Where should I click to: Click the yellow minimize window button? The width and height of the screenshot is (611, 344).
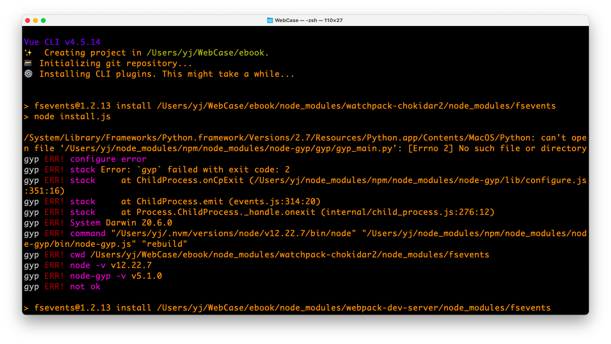click(35, 20)
